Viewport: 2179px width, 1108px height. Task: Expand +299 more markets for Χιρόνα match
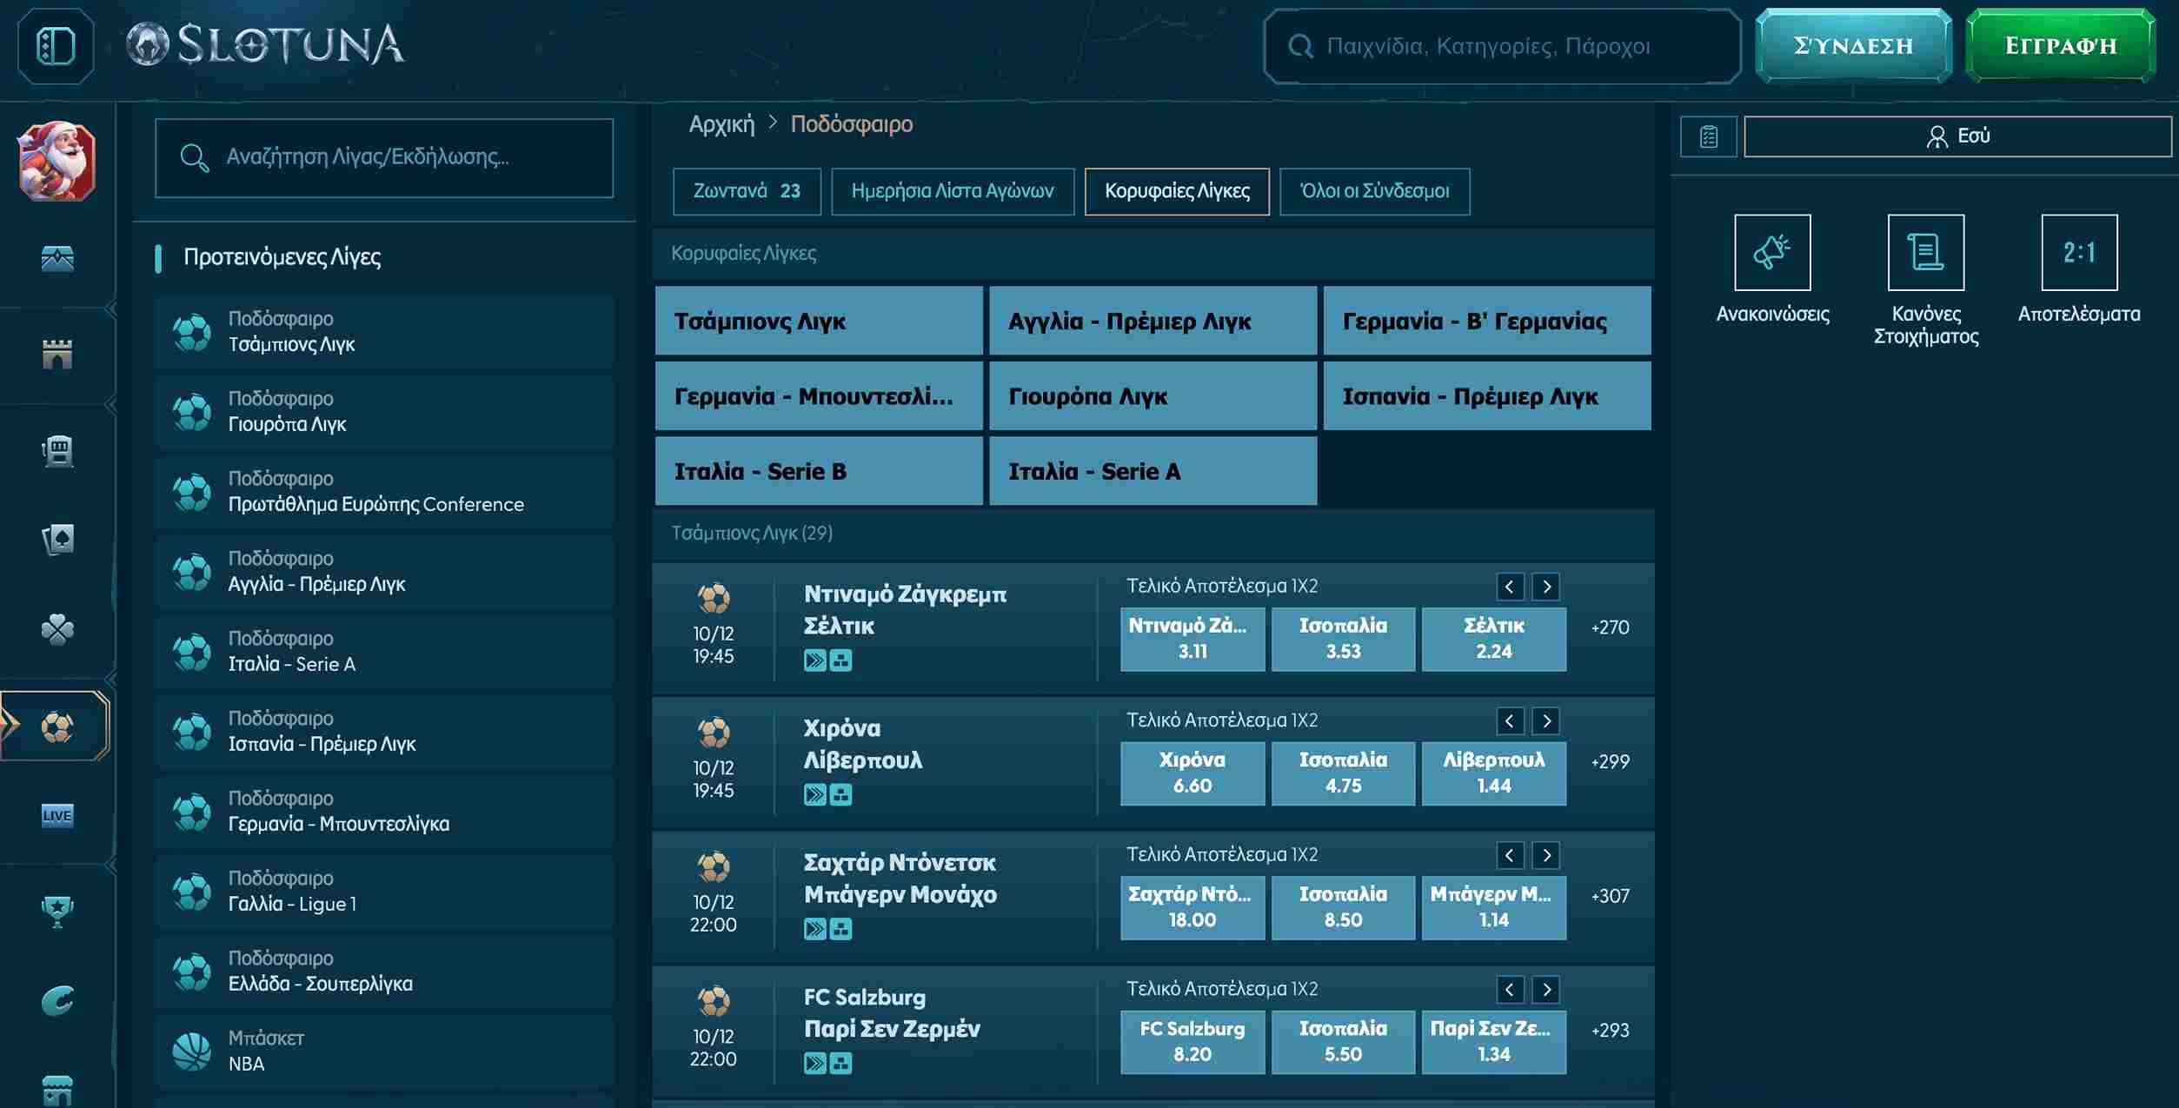click(x=1610, y=762)
